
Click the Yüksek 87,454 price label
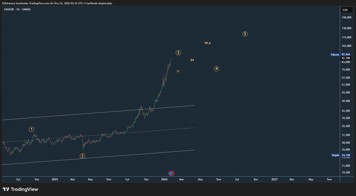click(x=340, y=54)
